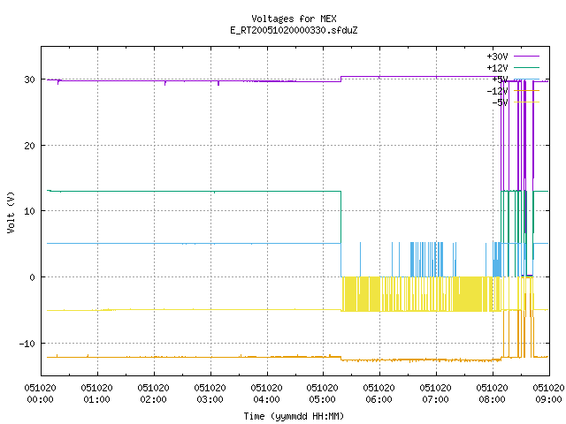Click the orange line sample beside -12V

point(526,90)
